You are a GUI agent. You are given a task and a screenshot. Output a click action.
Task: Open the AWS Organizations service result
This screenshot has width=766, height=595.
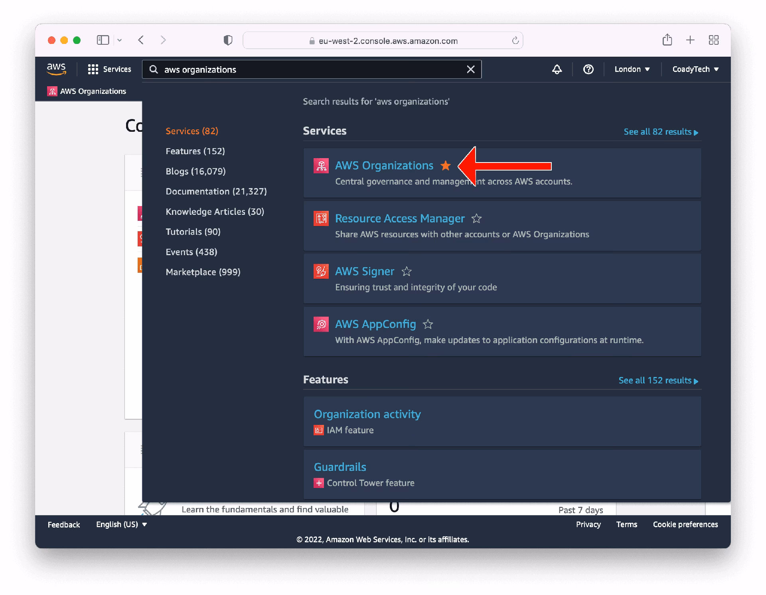pos(384,165)
